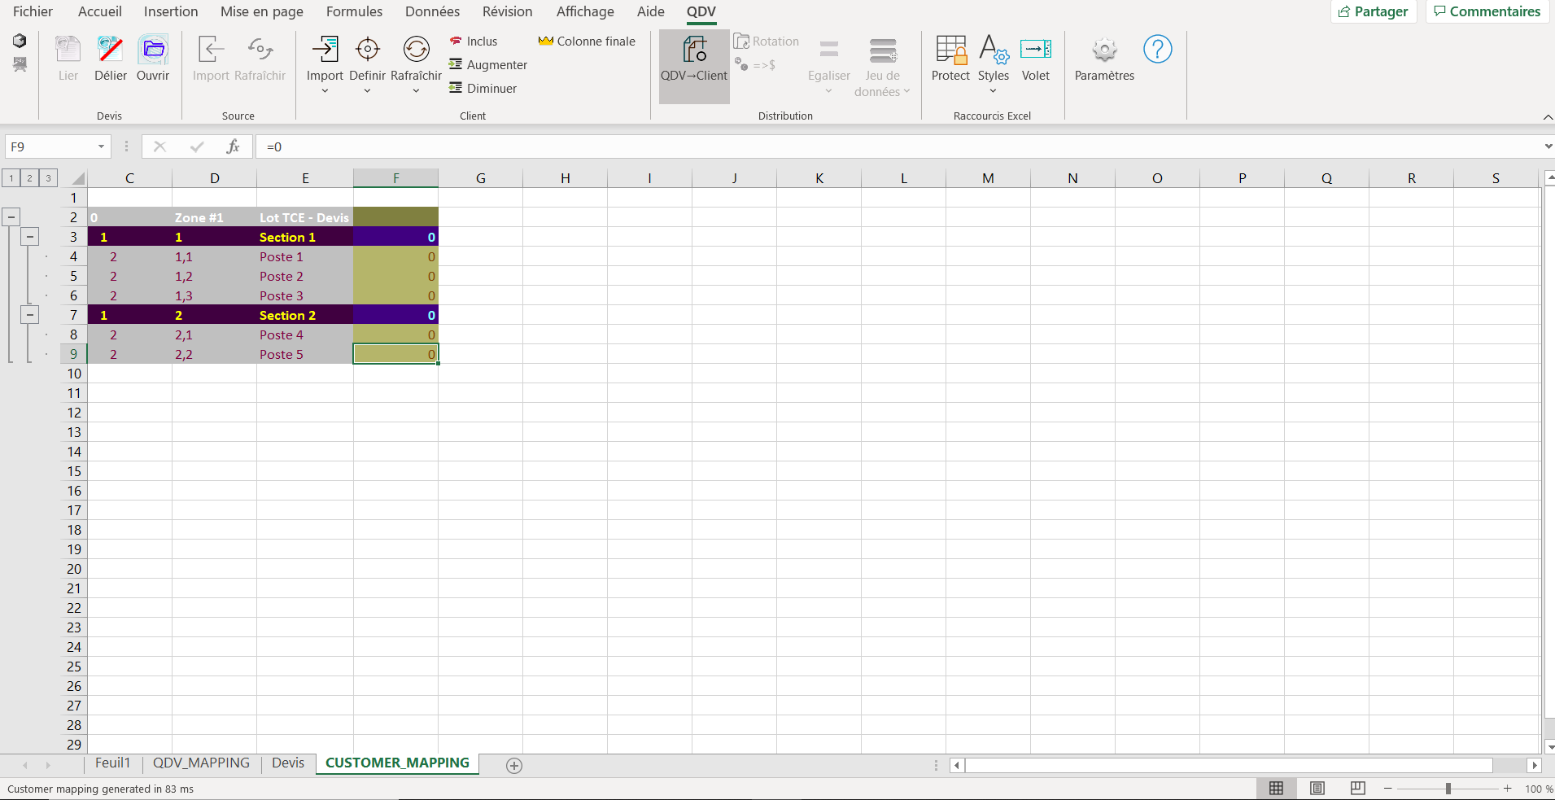Click the zoom slider handle
Screen dimensions: 1555x800
1448,789
